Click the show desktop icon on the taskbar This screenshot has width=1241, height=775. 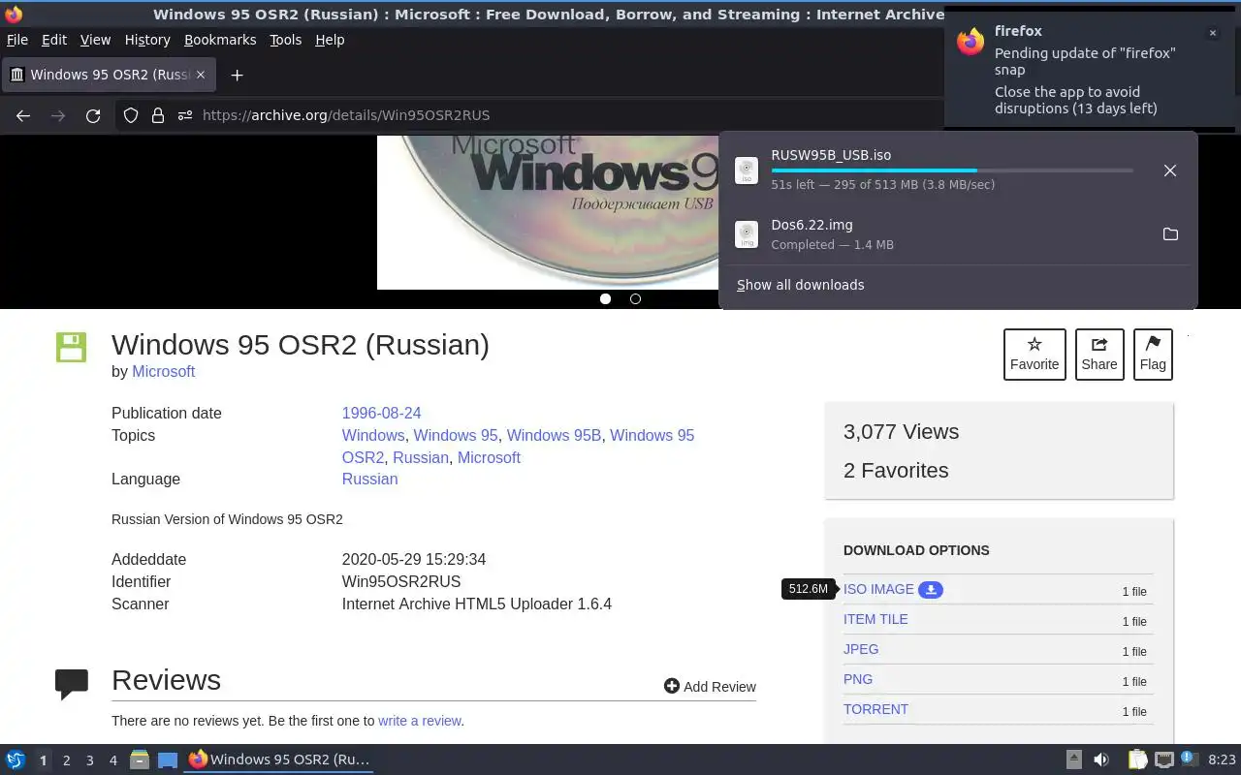[x=168, y=759]
